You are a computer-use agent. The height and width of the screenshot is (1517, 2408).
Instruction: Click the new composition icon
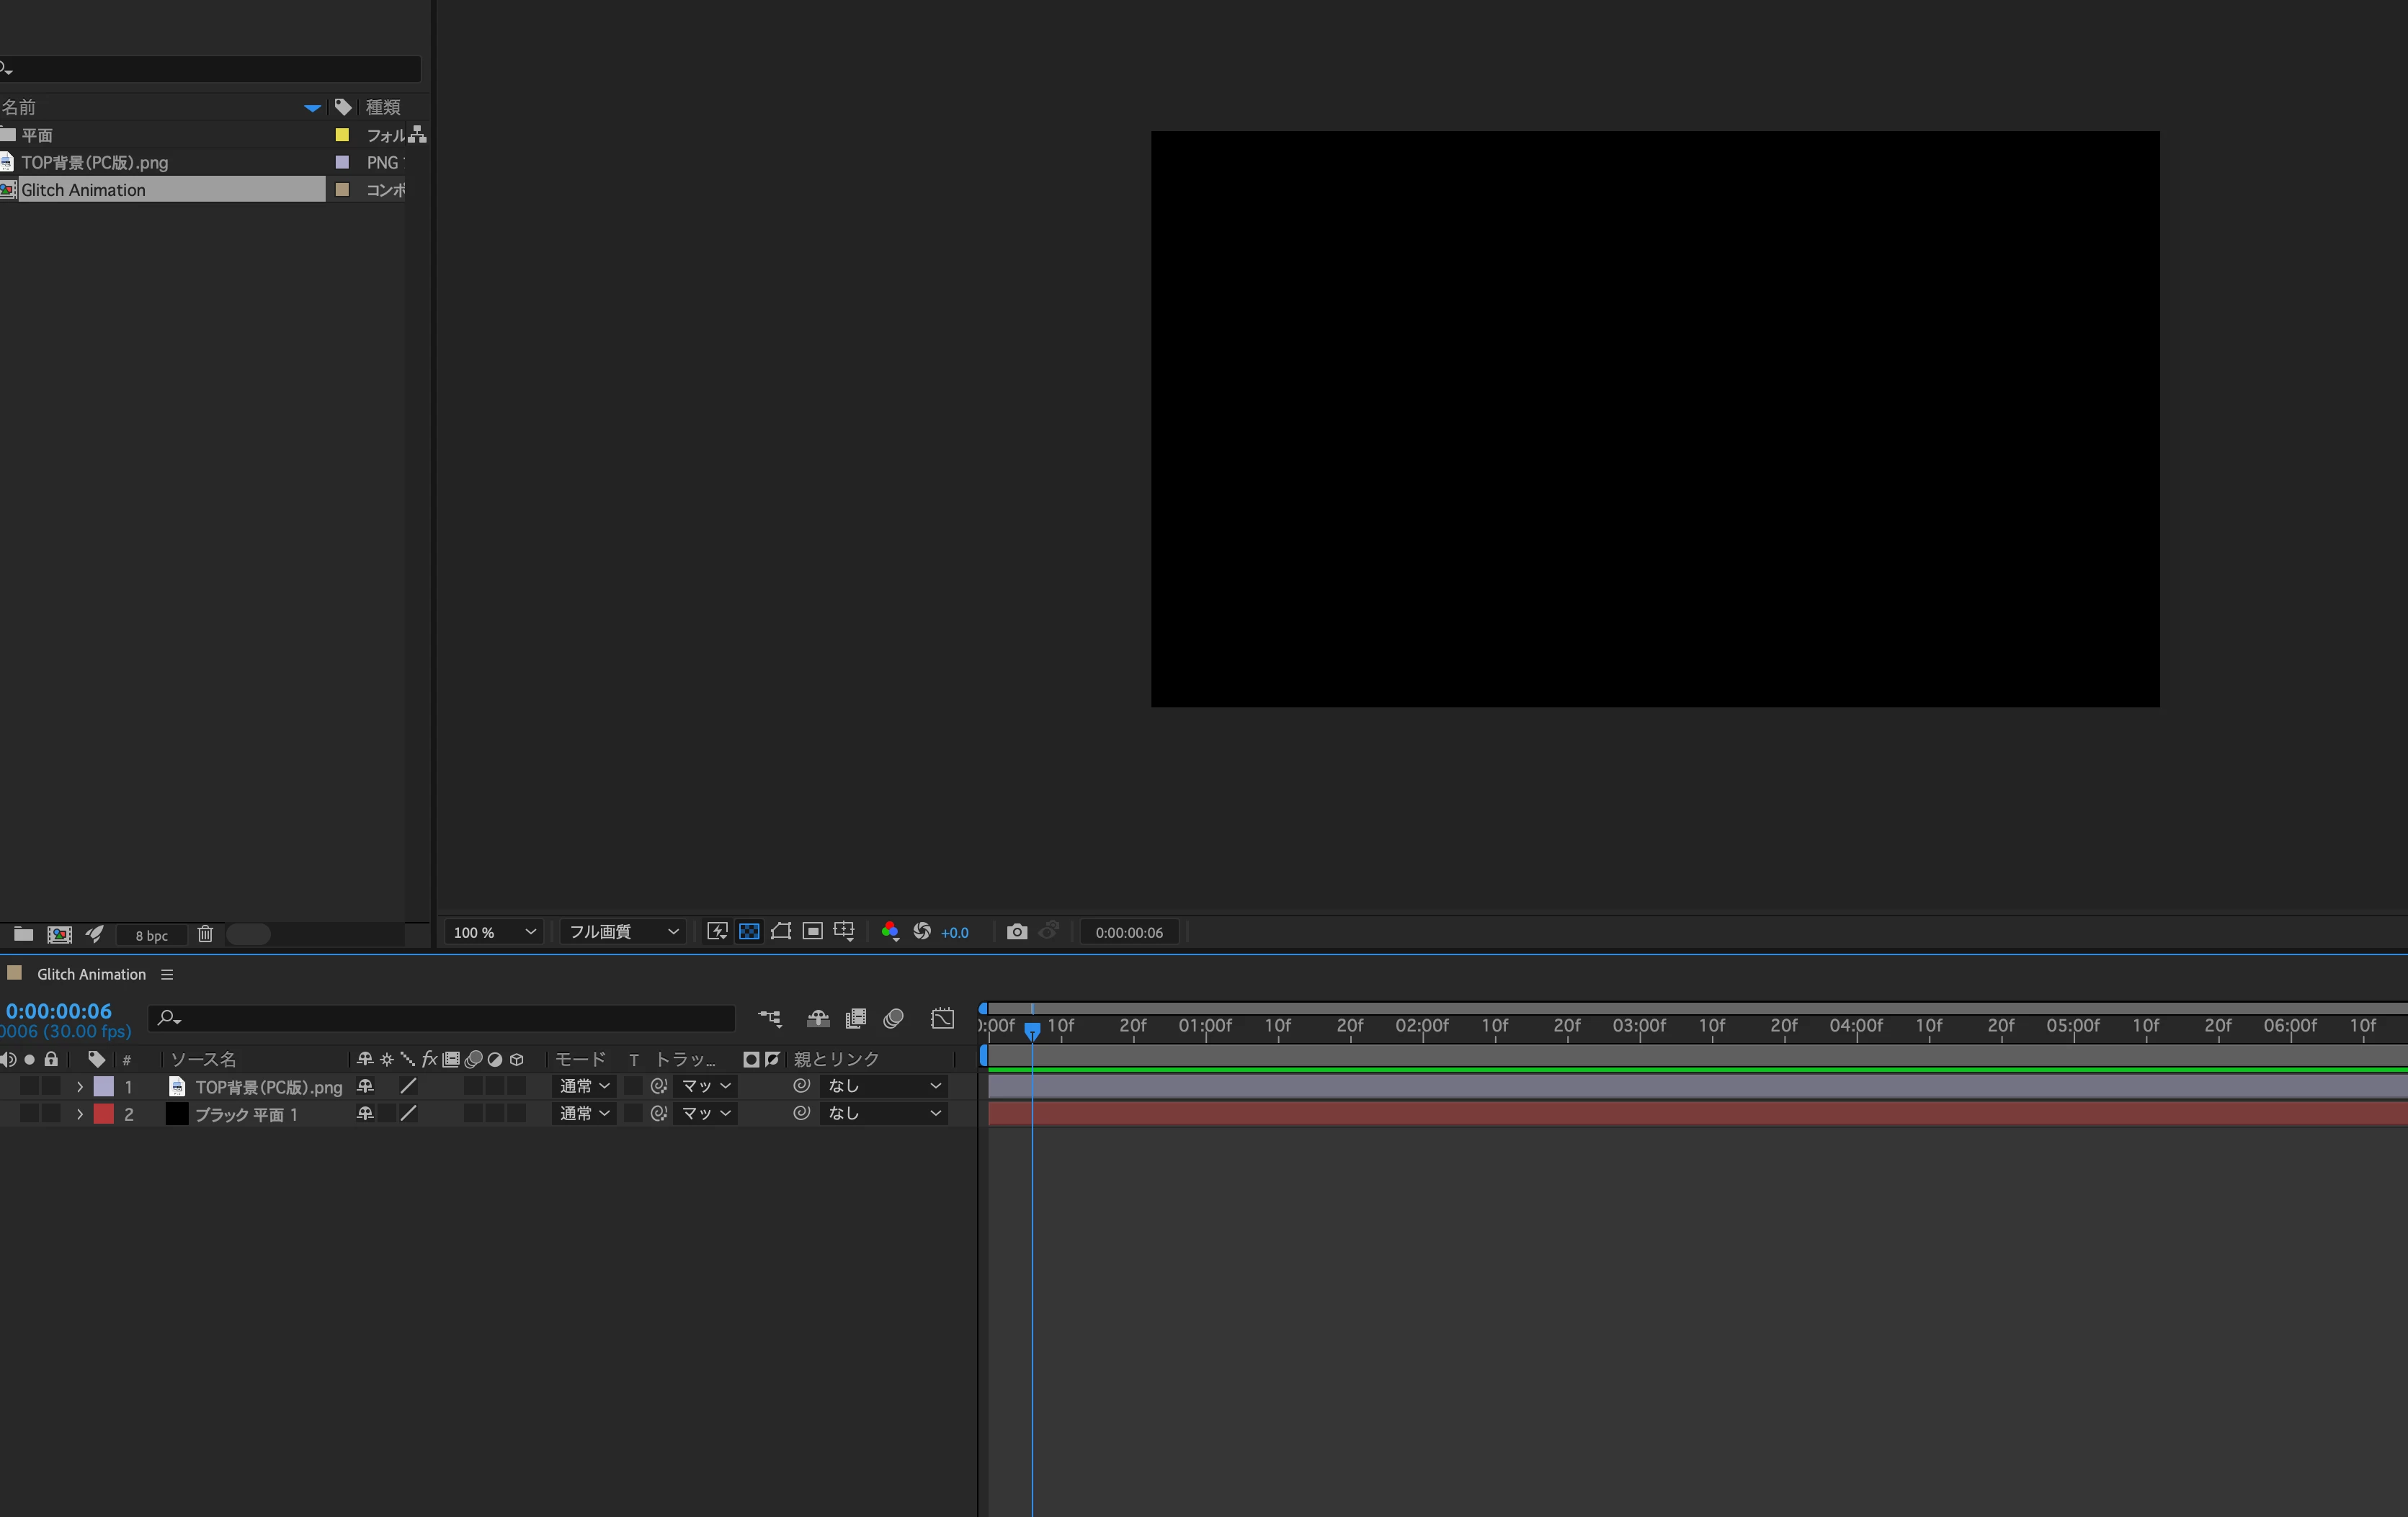tap(60, 934)
